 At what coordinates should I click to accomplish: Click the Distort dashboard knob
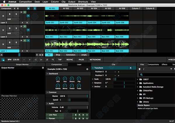pos(72,79)
